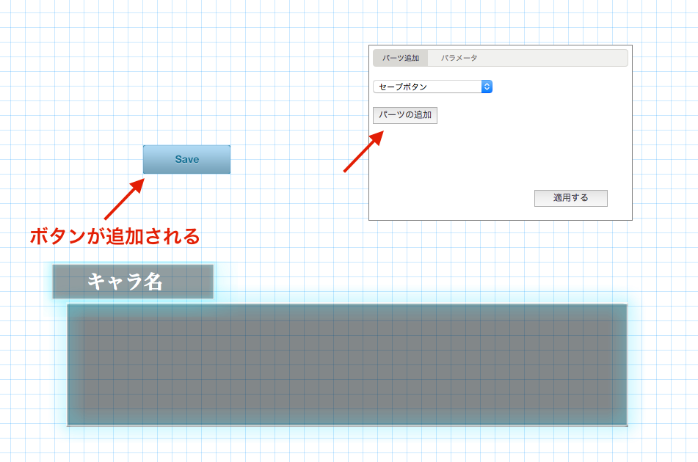Image resolution: width=698 pixels, height=462 pixels.
Task: Click empty tab bar area right of パラメータ
Action: (x=558, y=58)
